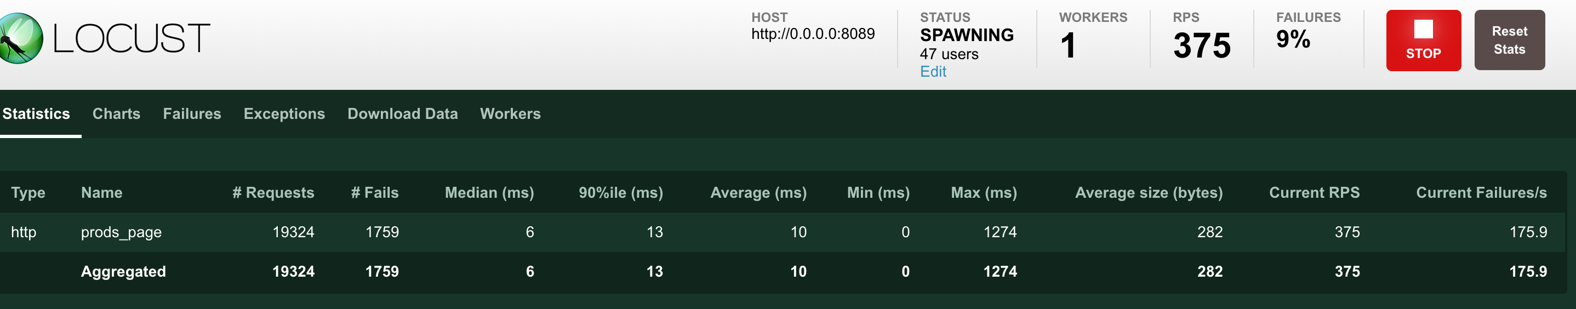The height and width of the screenshot is (309, 1576).
Task: Select the Statistics tab
Action: click(36, 114)
